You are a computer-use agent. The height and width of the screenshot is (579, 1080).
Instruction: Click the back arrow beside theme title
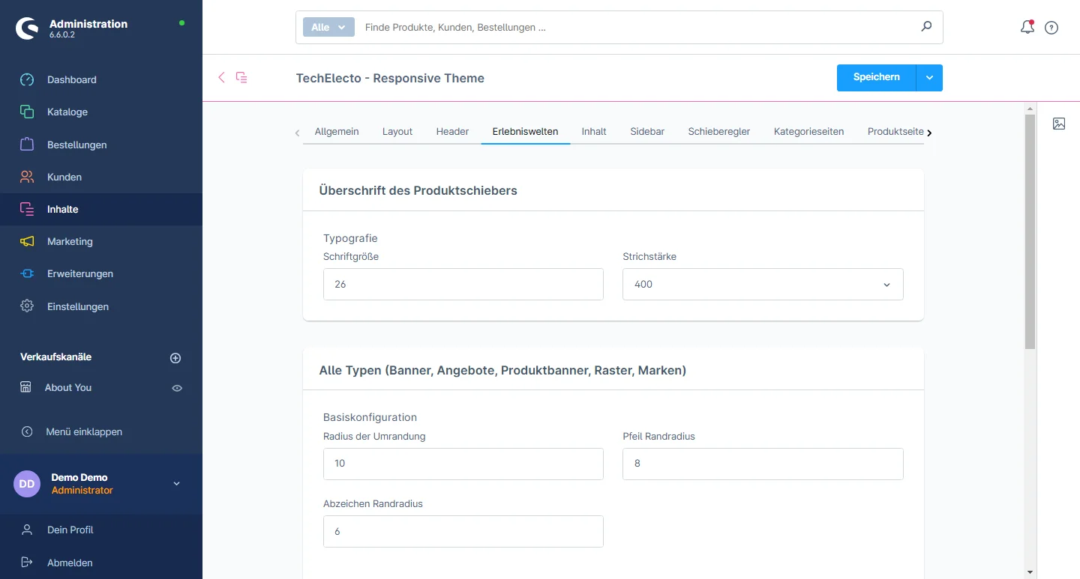point(221,77)
